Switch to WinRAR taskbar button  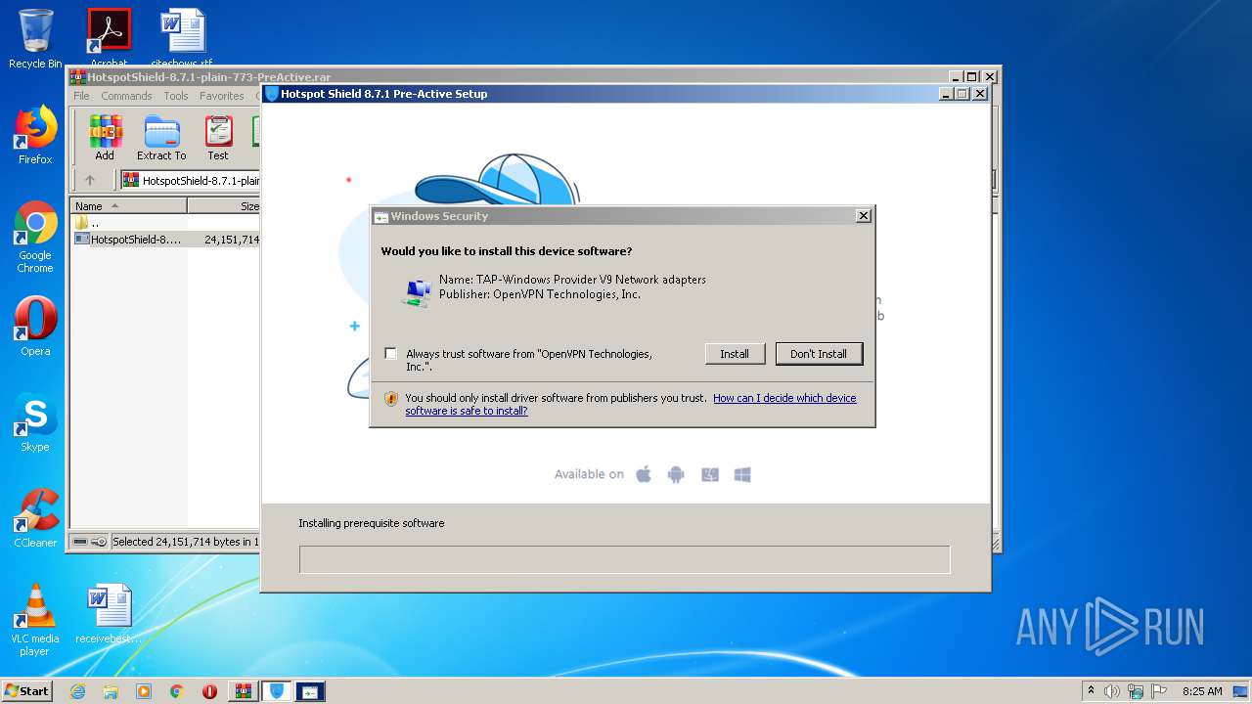pos(244,691)
